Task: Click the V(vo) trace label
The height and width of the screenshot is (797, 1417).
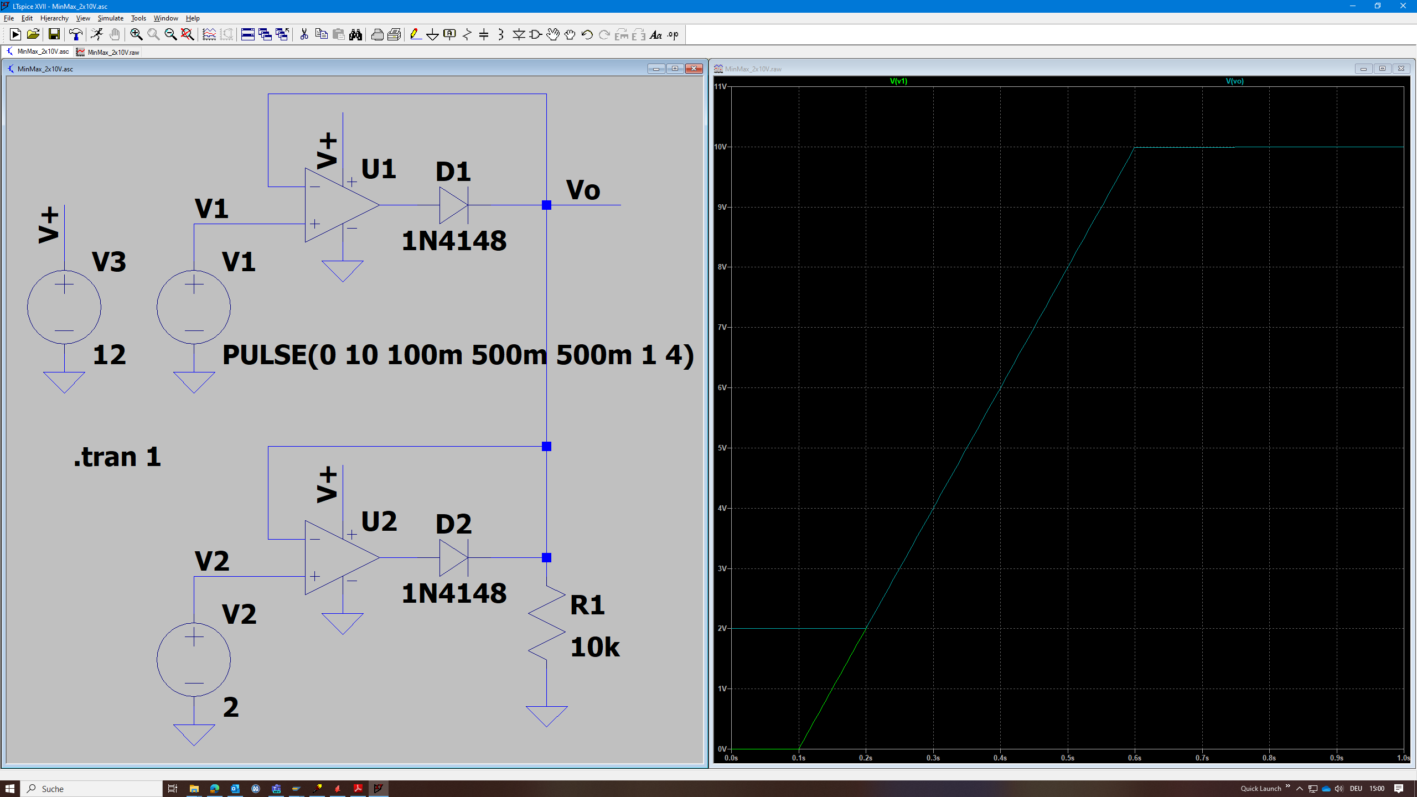Action: tap(1234, 81)
